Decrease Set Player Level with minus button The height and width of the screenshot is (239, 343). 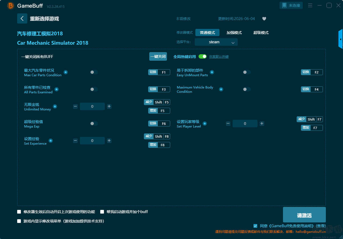228,124
